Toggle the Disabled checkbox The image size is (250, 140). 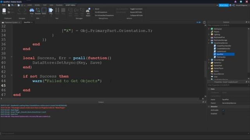click(x=223, y=114)
